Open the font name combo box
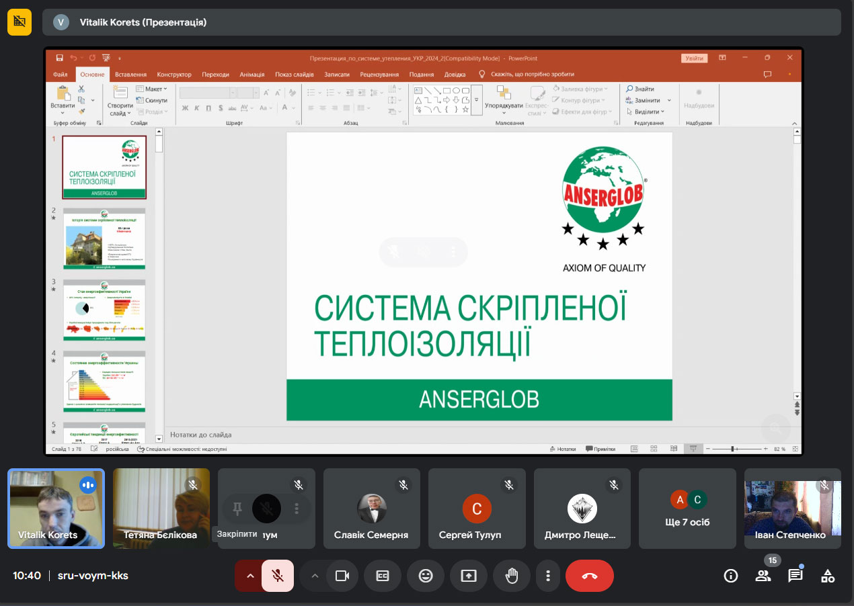 coord(207,93)
